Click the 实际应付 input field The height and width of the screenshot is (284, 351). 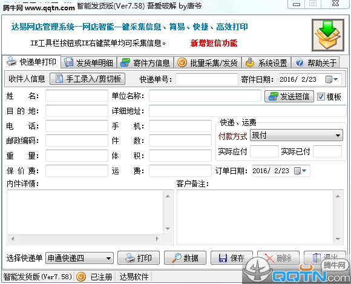coord(264,151)
